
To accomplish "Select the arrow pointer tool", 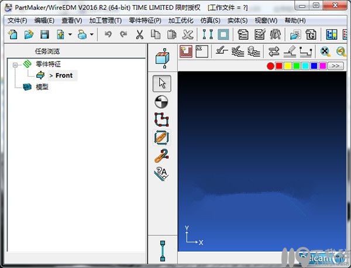I will pos(162,84).
